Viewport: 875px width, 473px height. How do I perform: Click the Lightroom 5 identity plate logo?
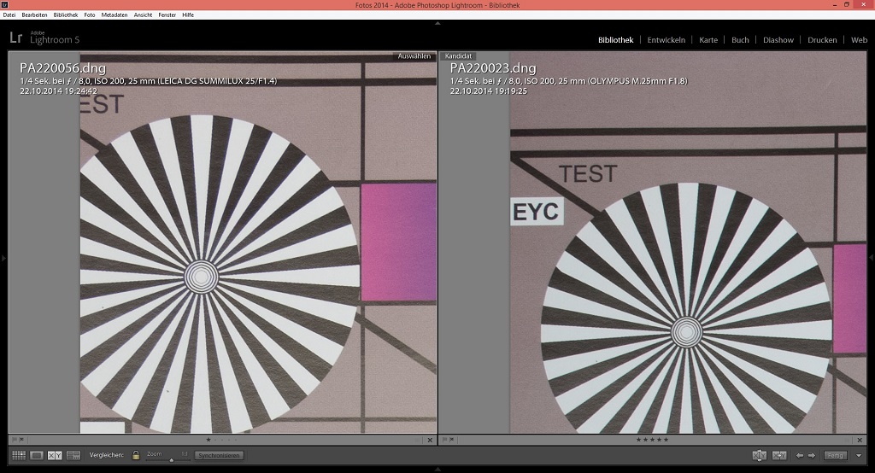pos(44,38)
